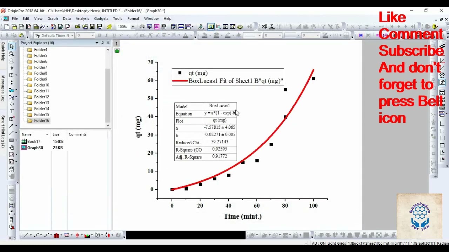The width and height of the screenshot is (449, 252).
Task: Click the green lock icon on graph
Action: 117,51
